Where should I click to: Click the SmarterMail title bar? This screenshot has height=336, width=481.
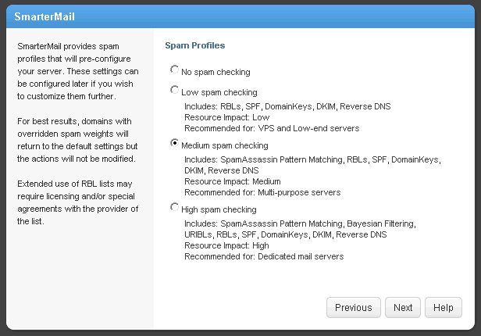point(241,15)
